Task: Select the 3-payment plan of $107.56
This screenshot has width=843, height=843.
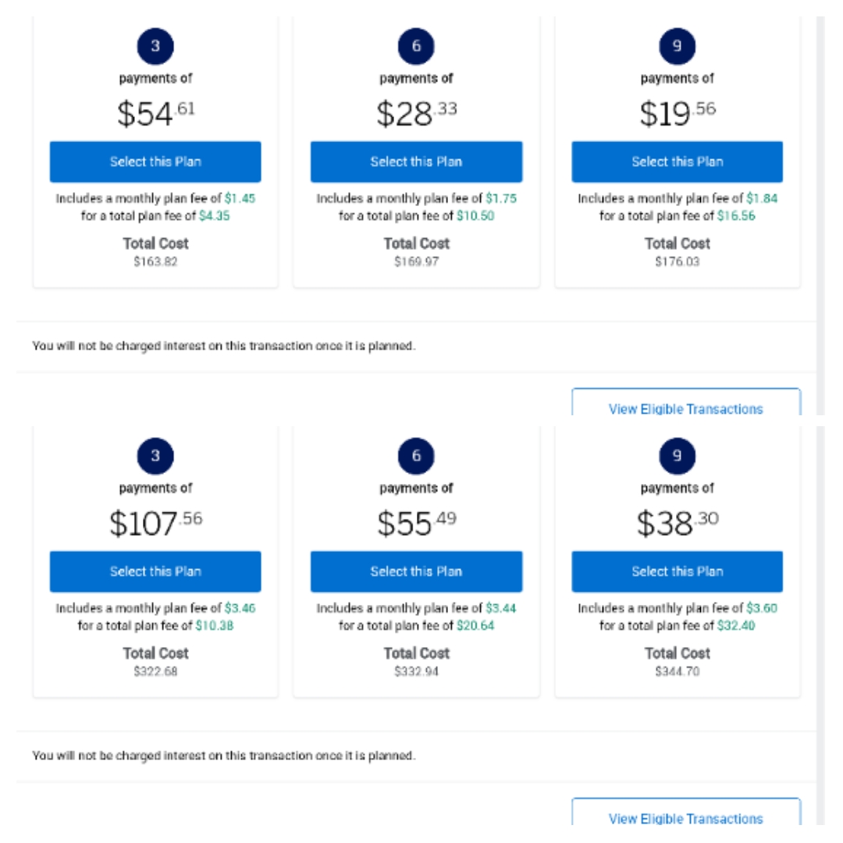Action: point(155,571)
